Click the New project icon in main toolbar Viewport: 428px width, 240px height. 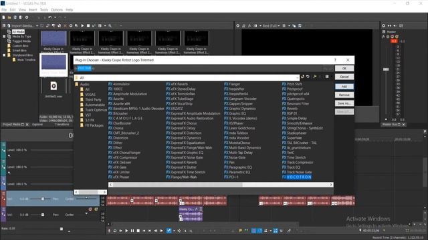(3, 17)
